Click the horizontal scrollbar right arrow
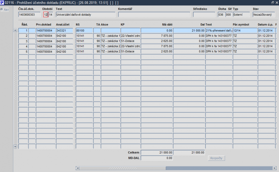This screenshot has height=172, width=279. 274,168
